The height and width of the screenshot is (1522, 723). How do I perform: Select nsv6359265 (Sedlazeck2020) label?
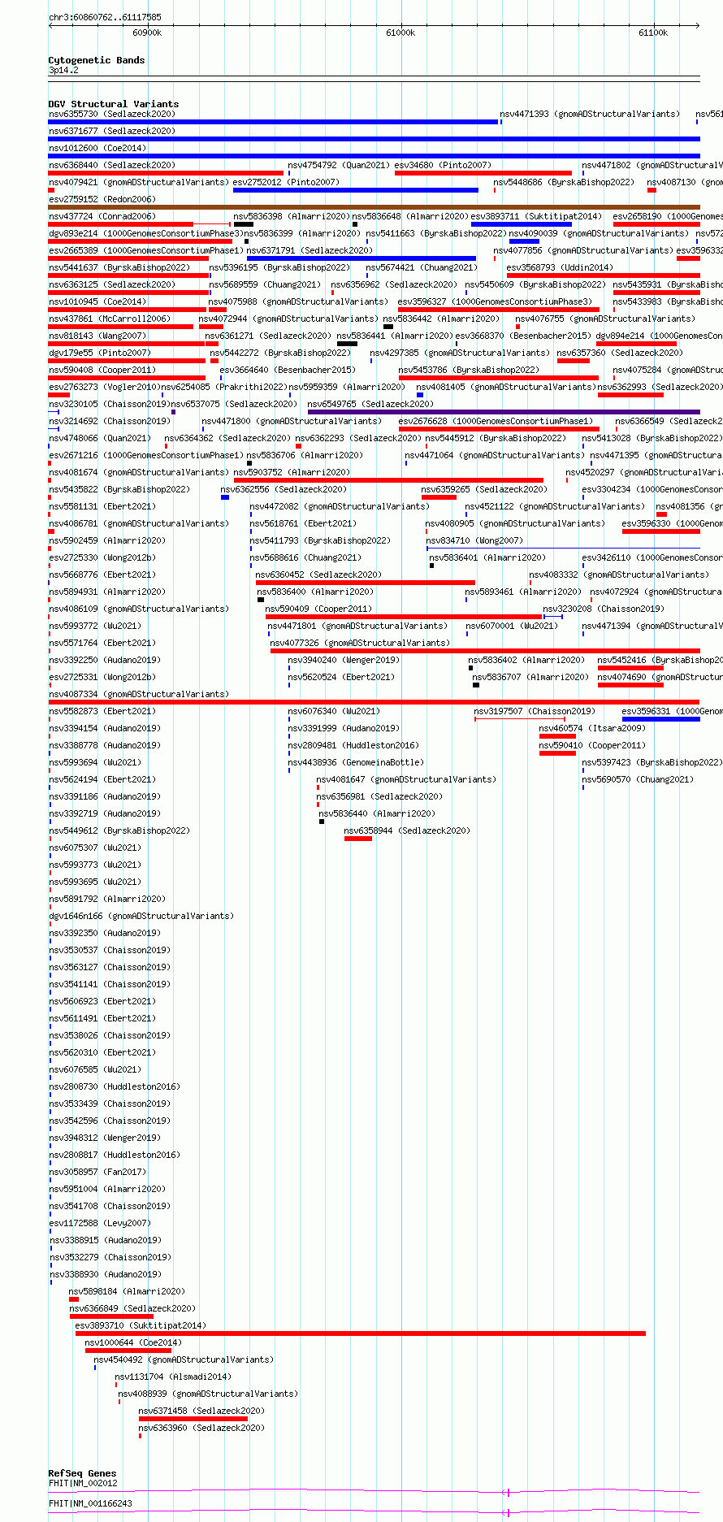(484, 489)
